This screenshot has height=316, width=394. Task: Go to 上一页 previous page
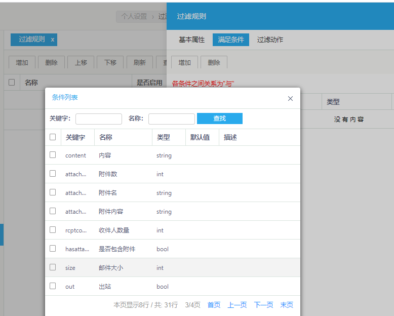237,305
